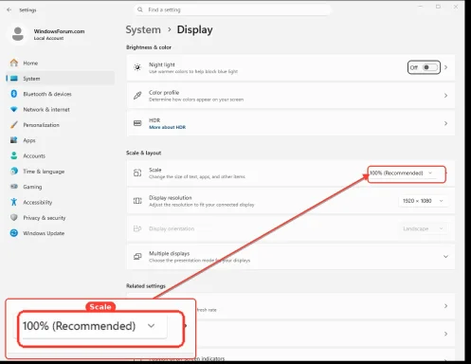Viewport: 471px width, 364px height.
Task: Click the Home house icon
Action: [x=14, y=63]
